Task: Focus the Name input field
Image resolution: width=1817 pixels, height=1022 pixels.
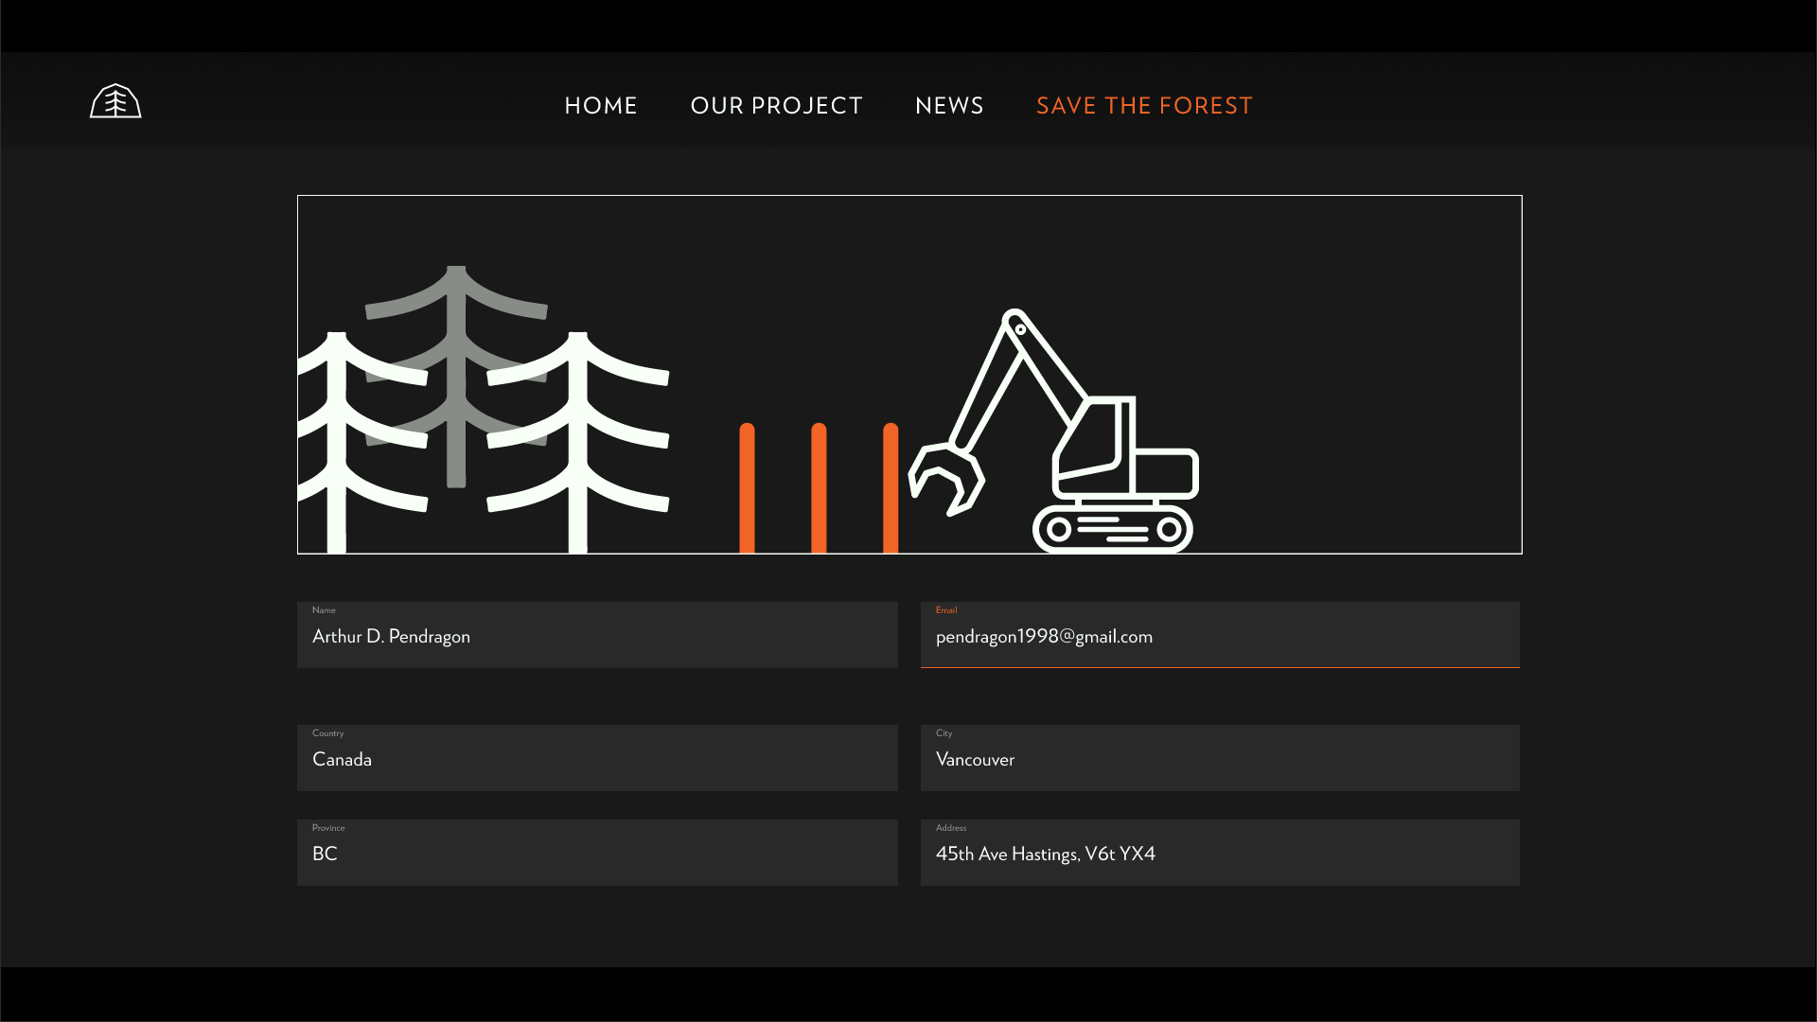Action: (x=597, y=636)
